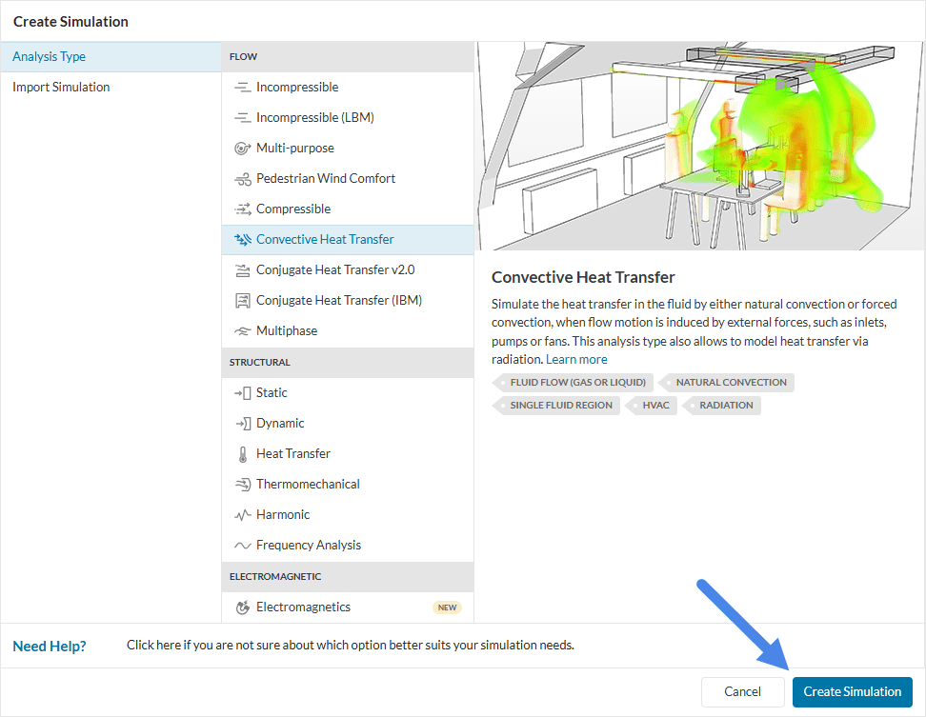Select Frequency Analysis from the list

pos(309,546)
